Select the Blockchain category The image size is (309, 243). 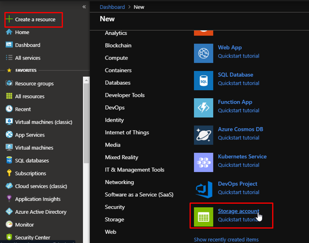[x=118, y=45]
